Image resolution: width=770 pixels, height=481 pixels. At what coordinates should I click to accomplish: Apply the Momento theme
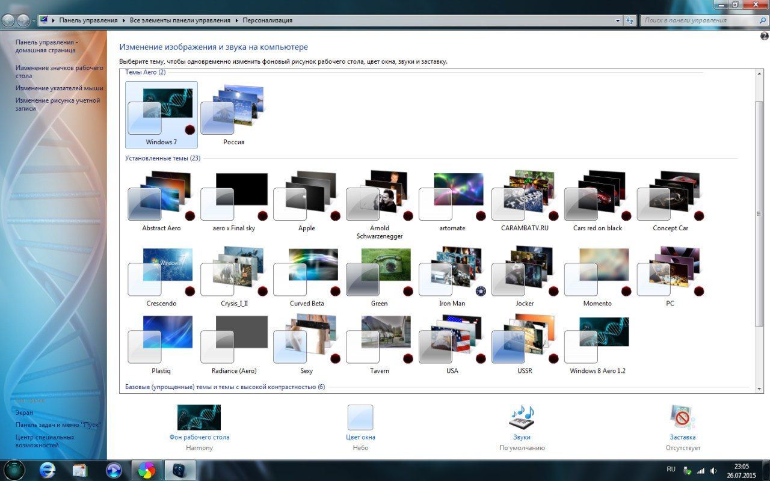point(597,276)
